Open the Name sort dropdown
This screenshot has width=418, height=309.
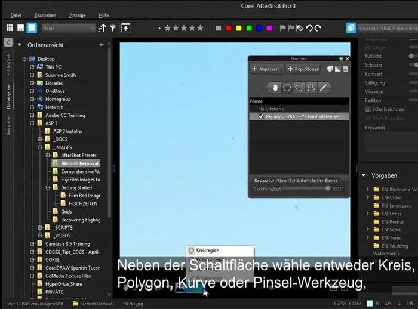69,28
